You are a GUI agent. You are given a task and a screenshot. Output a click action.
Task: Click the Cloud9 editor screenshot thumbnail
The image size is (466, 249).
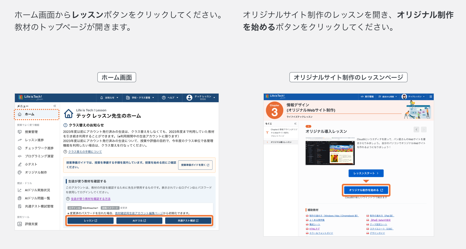tap(330, 151)
